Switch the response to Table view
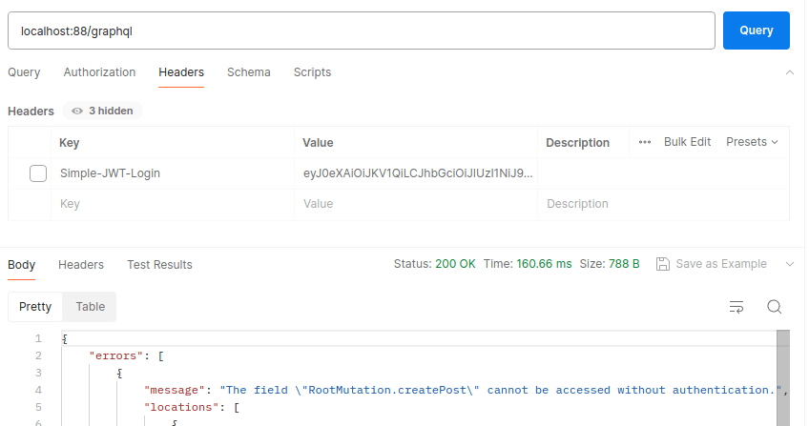The image size is (809, 426). click(91, 307)
